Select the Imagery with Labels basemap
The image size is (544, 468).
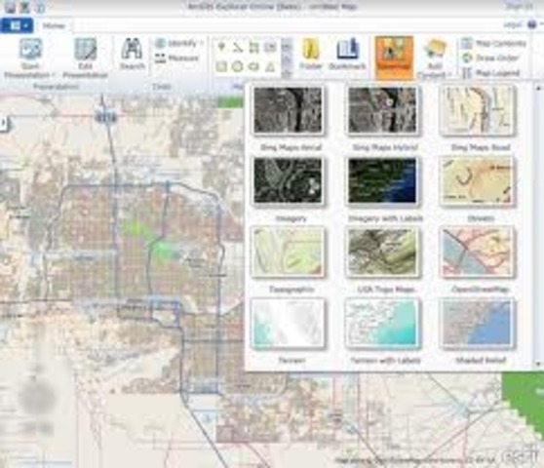383,180
